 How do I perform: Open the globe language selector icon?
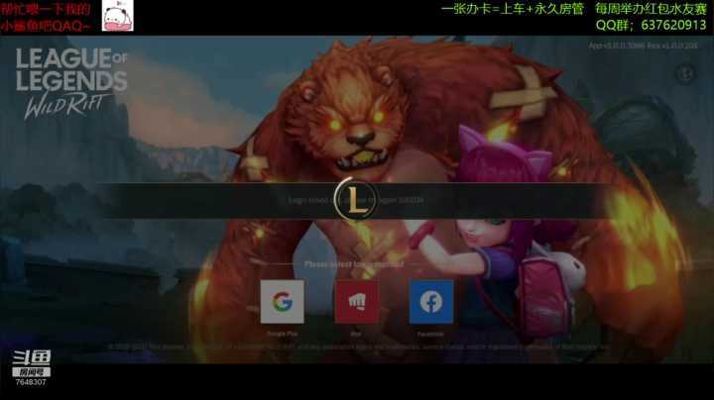pyautogui.click(x=685, y=74)
